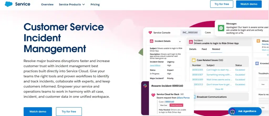The width and height of the screenshot is (269, 116).
Task: Click the Knowledge panel icon
Action: click(257, 63)
